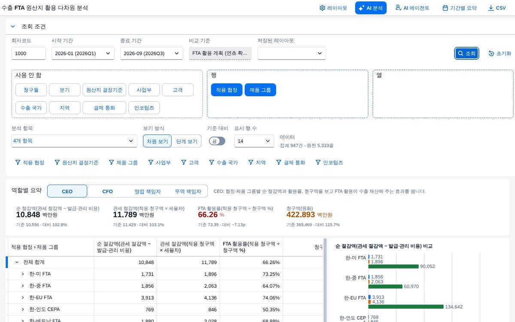Select the 영업 책임자 role tab
The image size is (515, 322).
(x=148, y=191)
